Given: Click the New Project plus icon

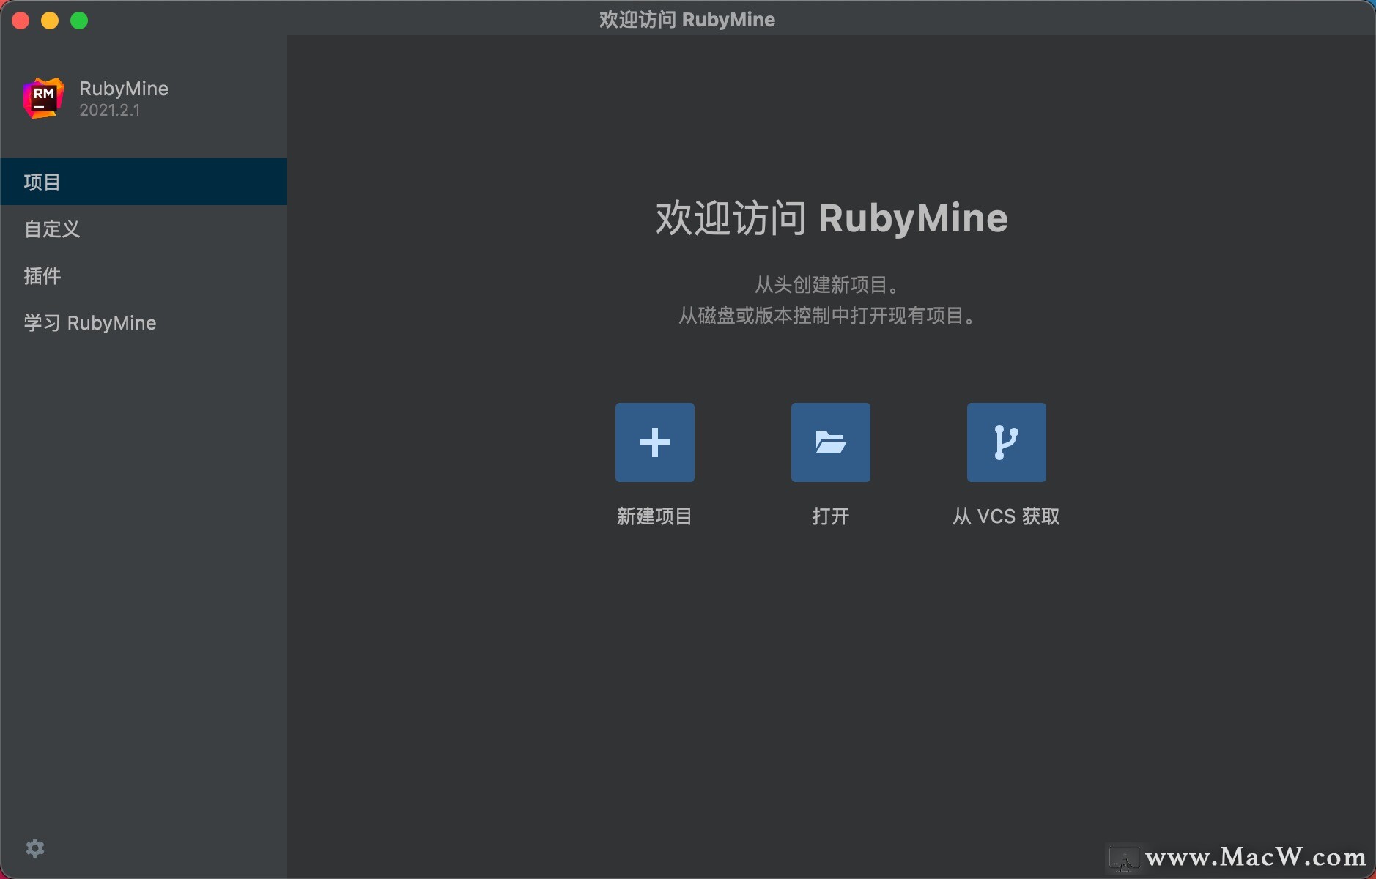Looking at the screenshot, I should tap(654, 442).
